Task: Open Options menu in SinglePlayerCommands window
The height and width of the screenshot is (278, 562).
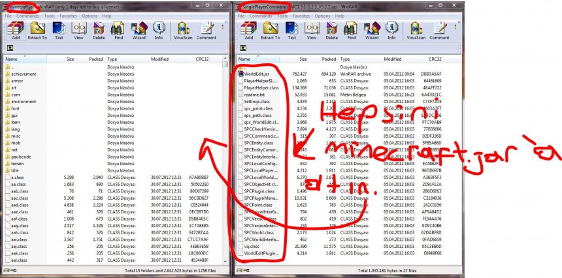Action: click(x=323, y=16)
